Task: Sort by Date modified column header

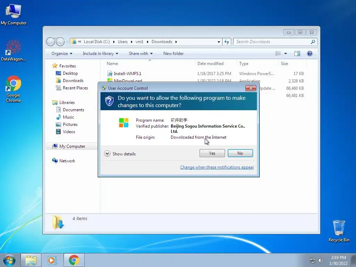Action: [216, 64]
